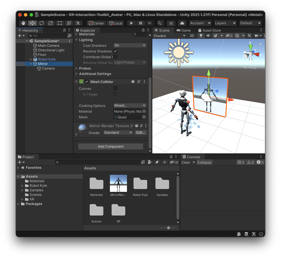Open Shader Standard dropdown
This screenshot has height=258, width=281.
118,133
